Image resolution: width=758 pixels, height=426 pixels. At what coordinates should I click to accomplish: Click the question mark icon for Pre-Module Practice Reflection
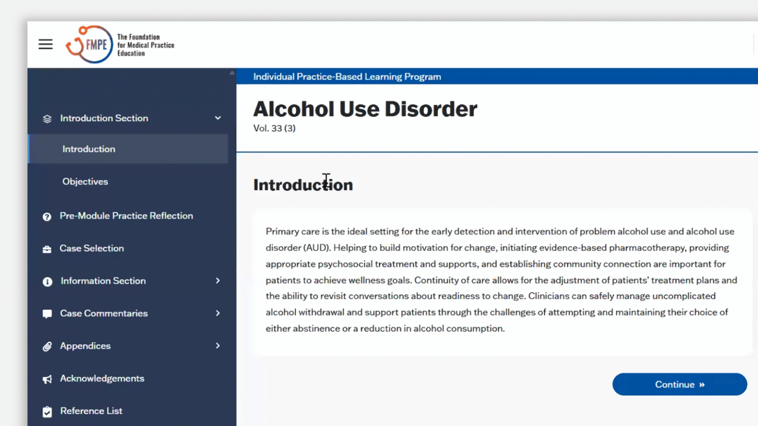click(47, 216)
